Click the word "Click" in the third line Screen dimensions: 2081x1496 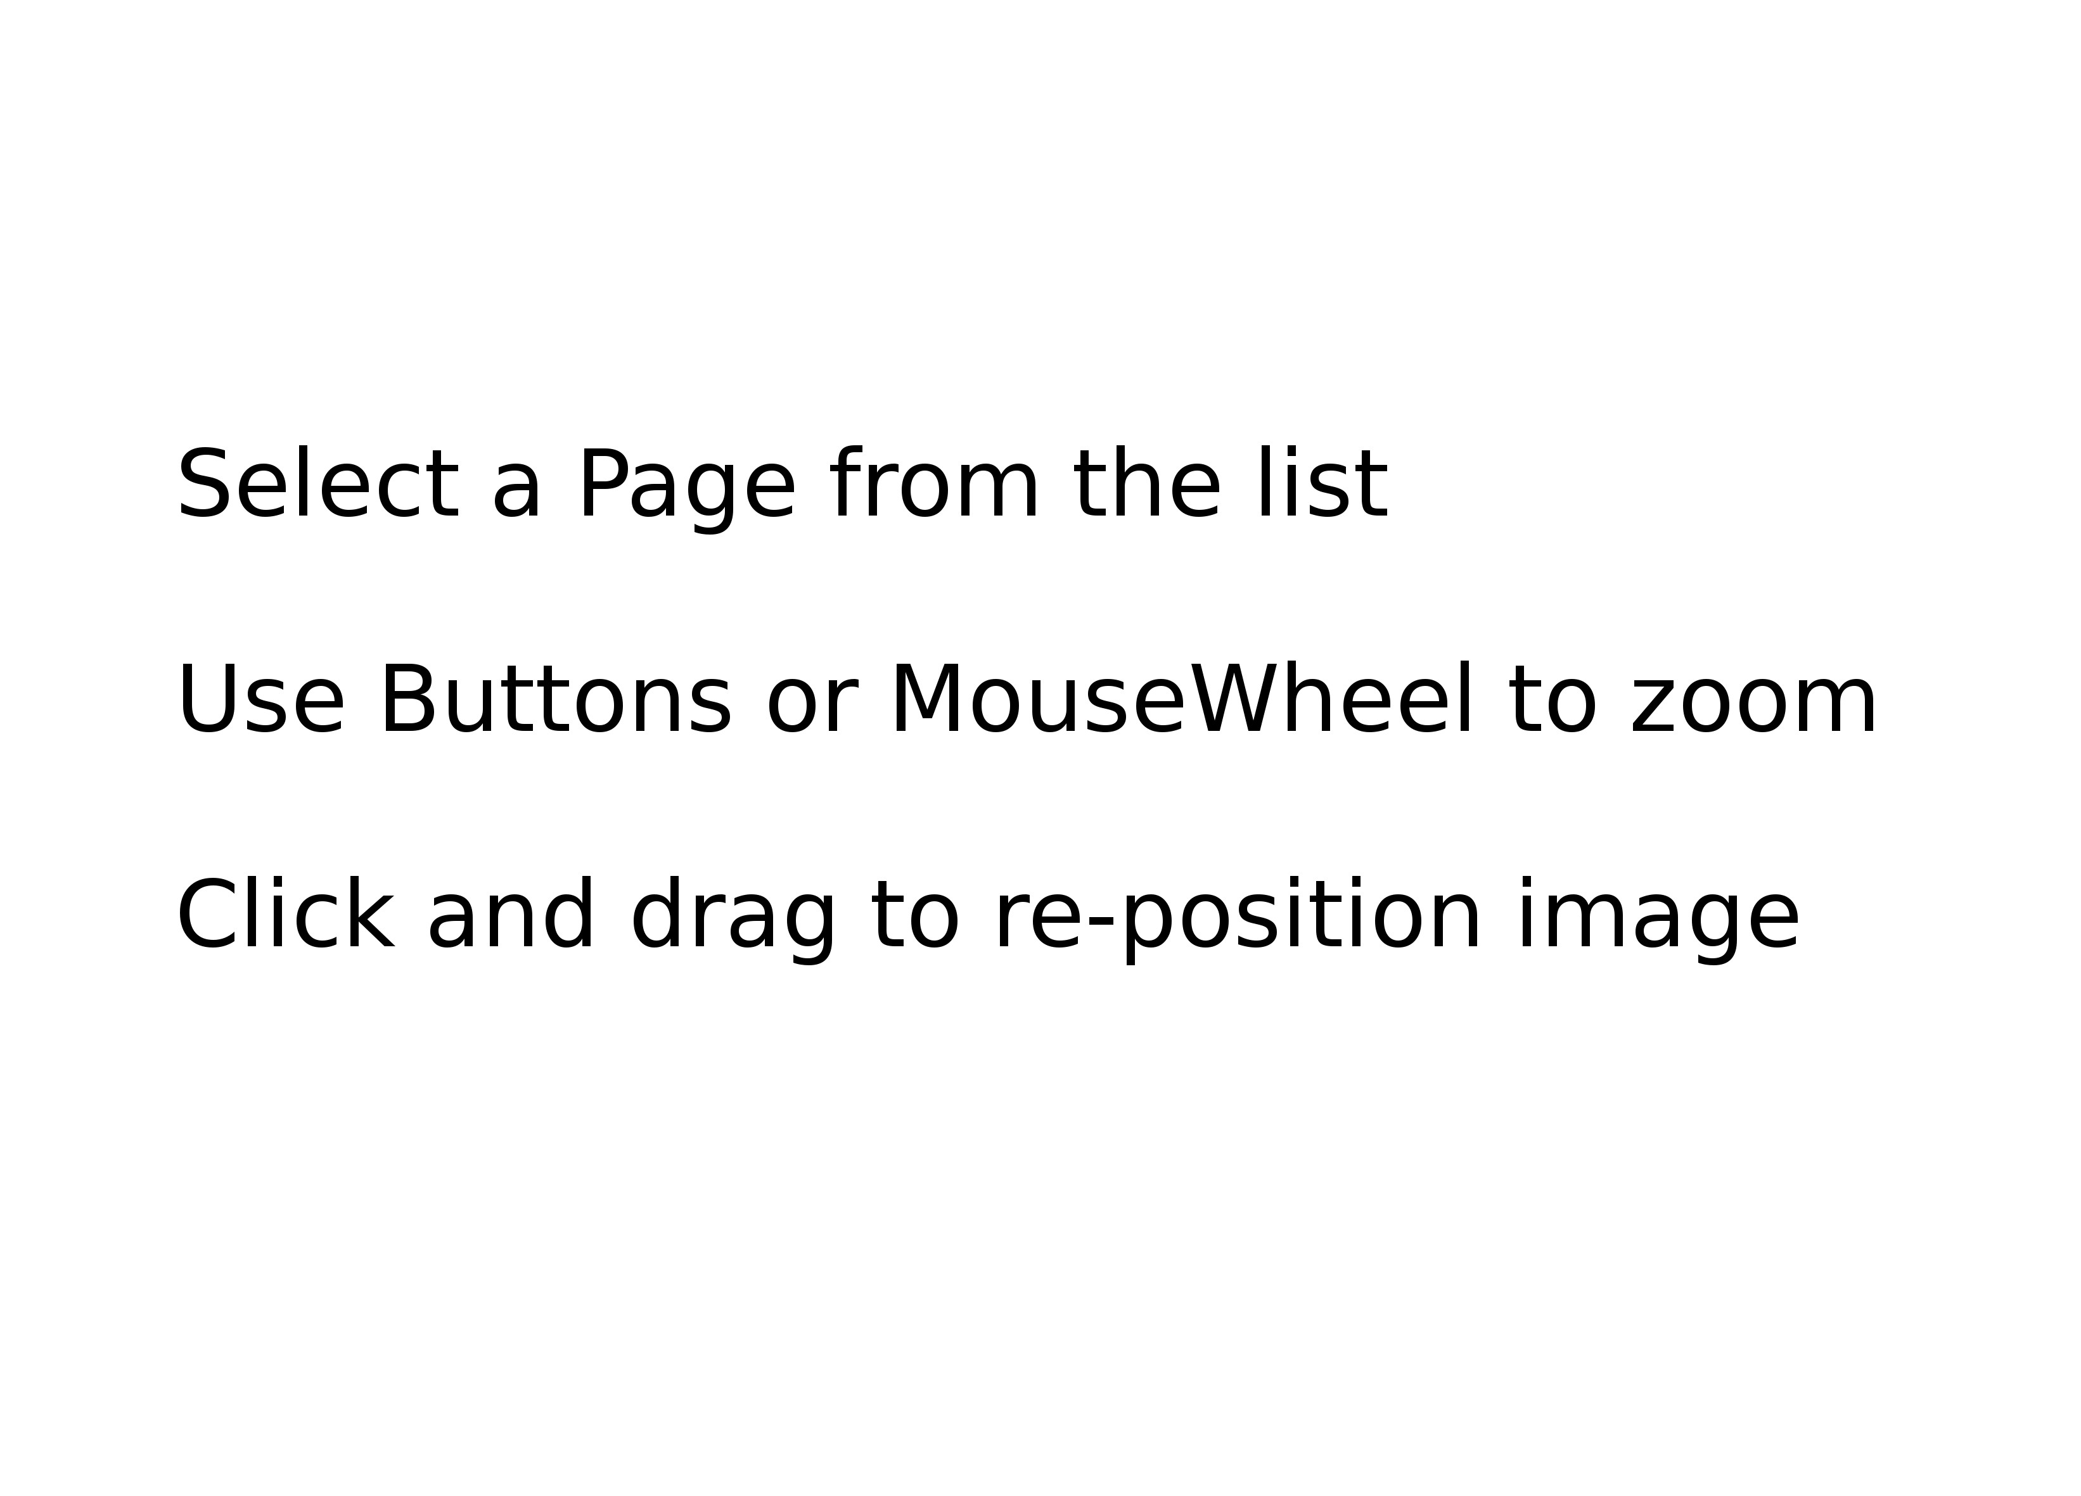click(285, 916)
